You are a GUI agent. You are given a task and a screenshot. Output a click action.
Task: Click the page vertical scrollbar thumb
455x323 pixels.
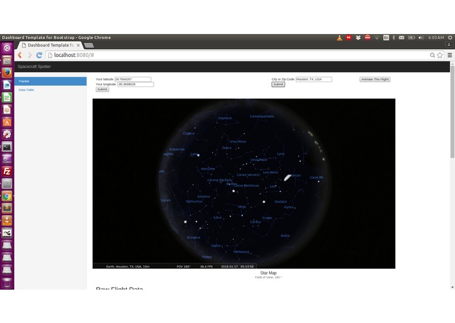pyautogui.click(x=452, y=112)
